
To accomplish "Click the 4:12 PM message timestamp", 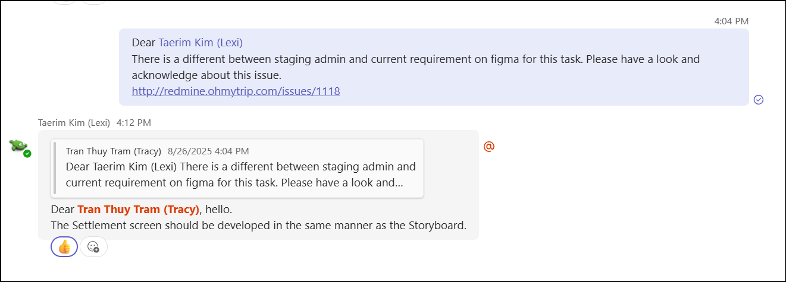I will 134,123.
